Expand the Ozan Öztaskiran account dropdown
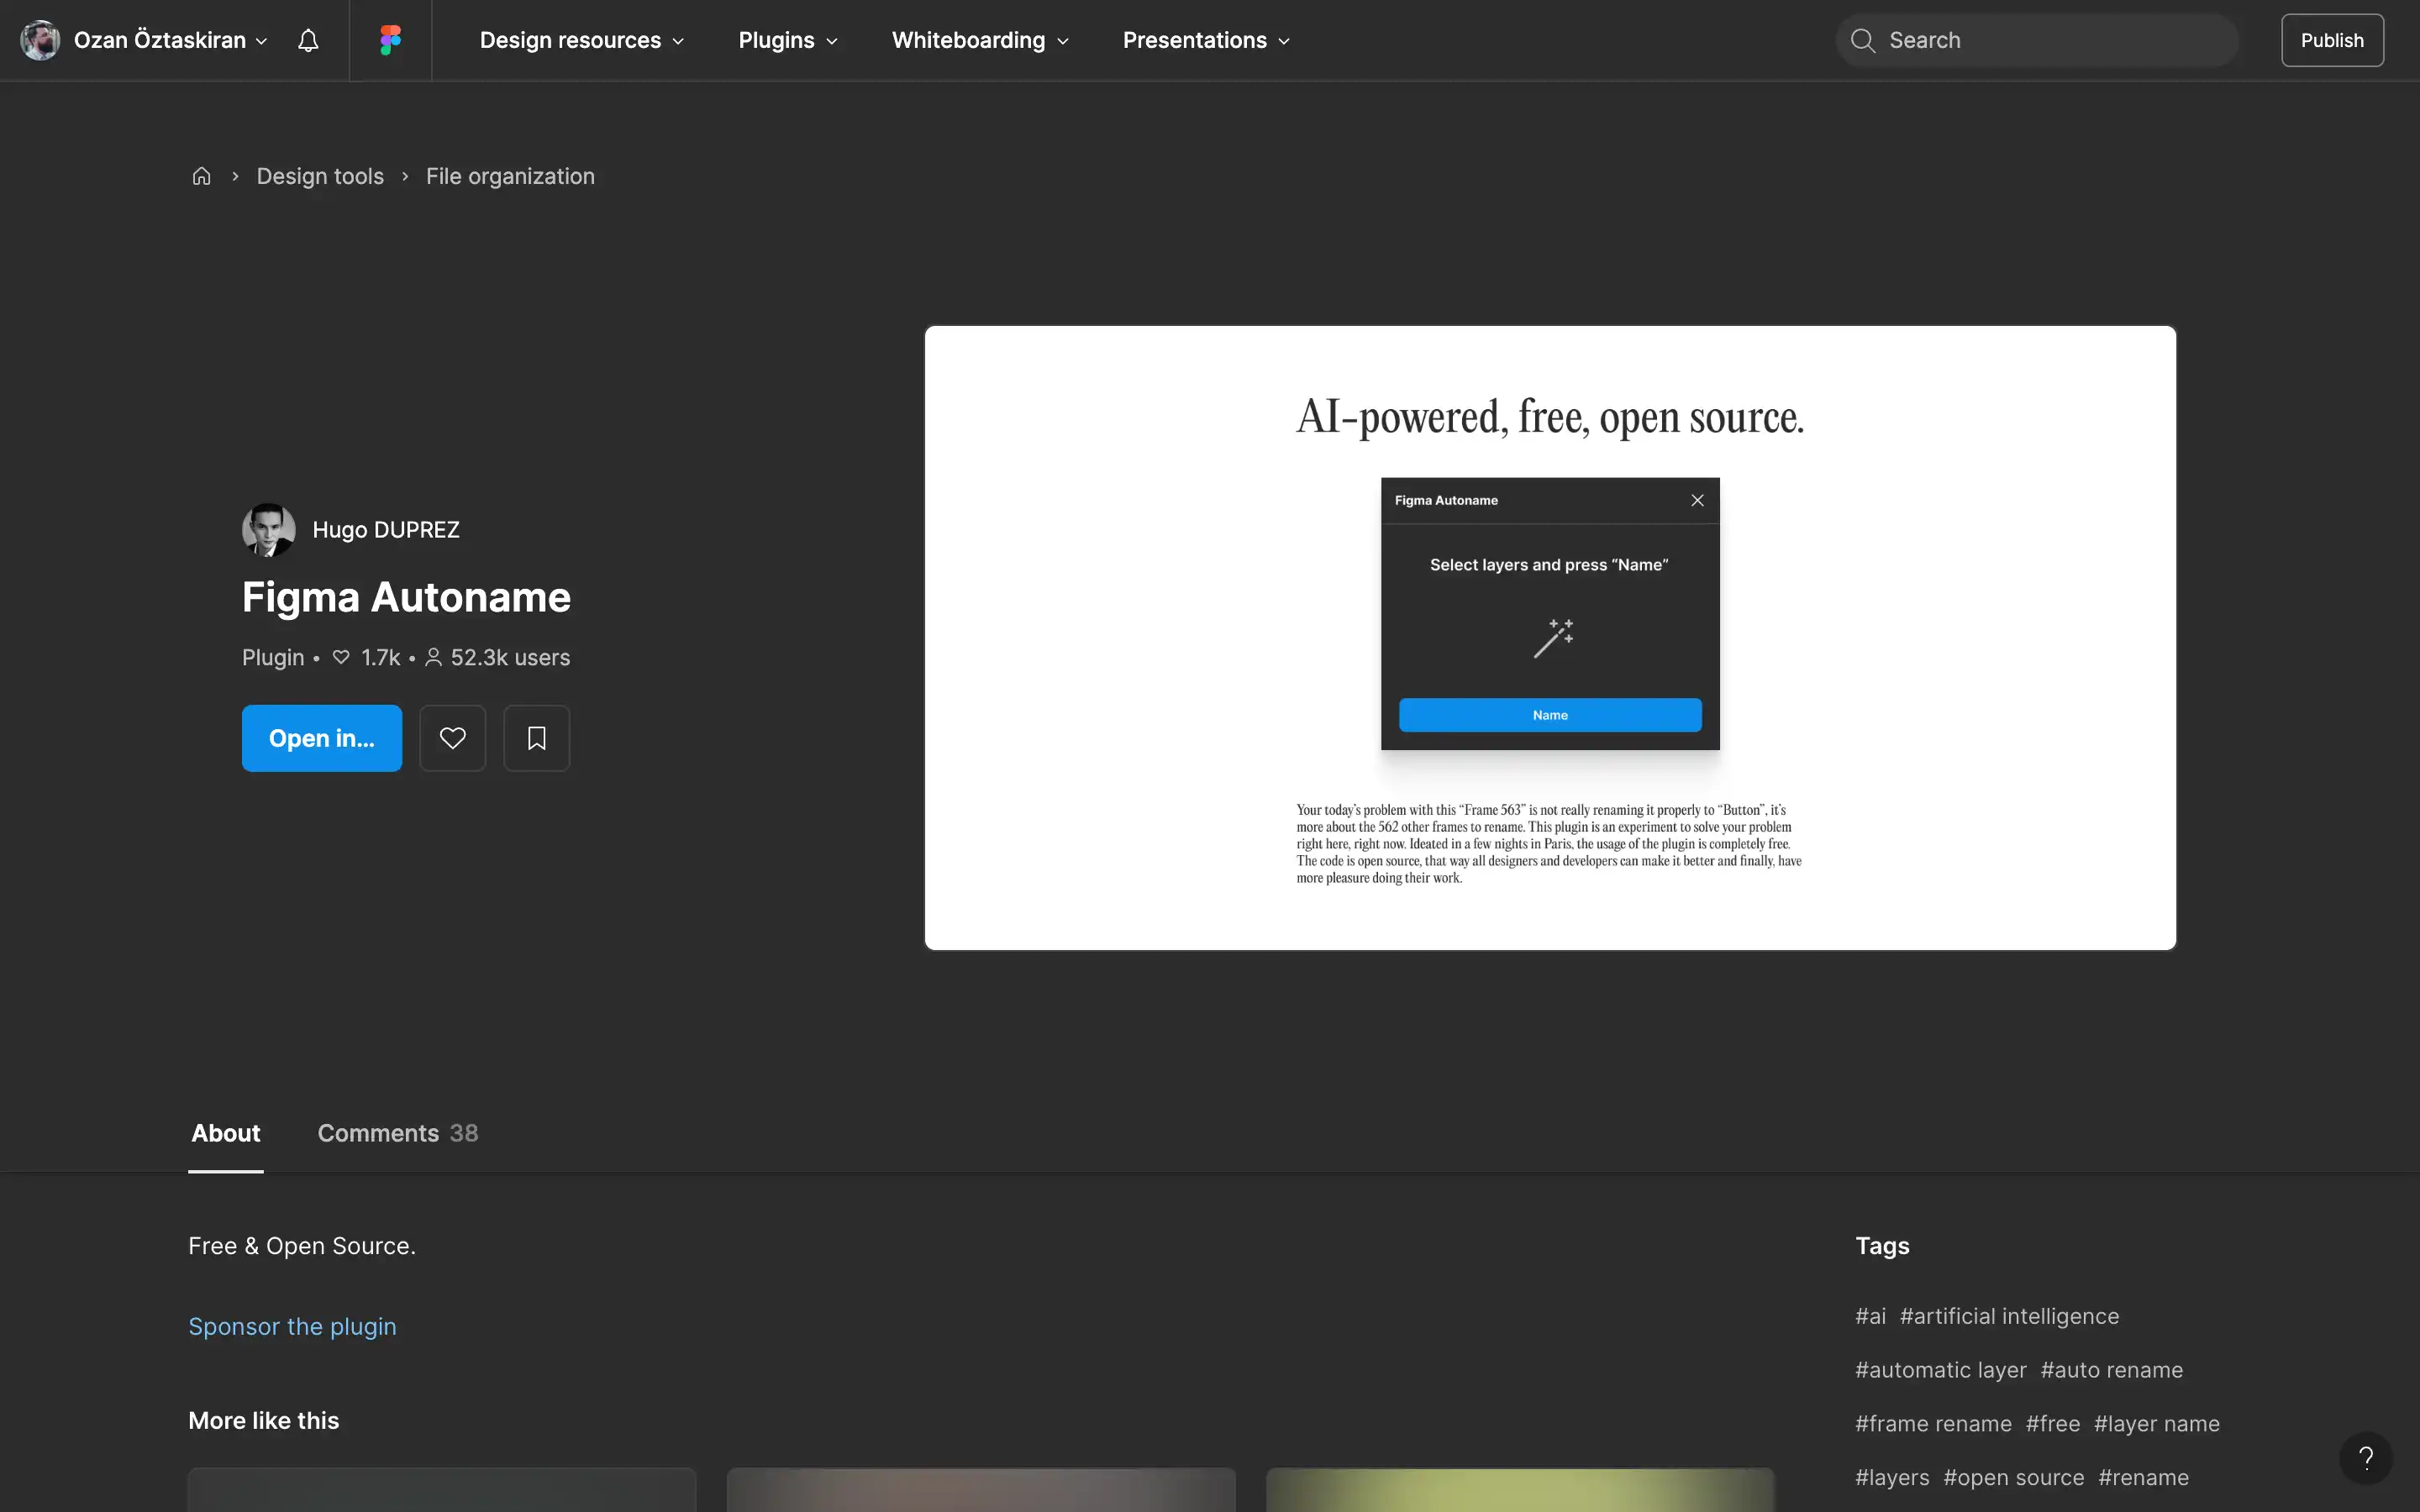Viewport: 2420px width, 1512px height. (x=170, y=40)
